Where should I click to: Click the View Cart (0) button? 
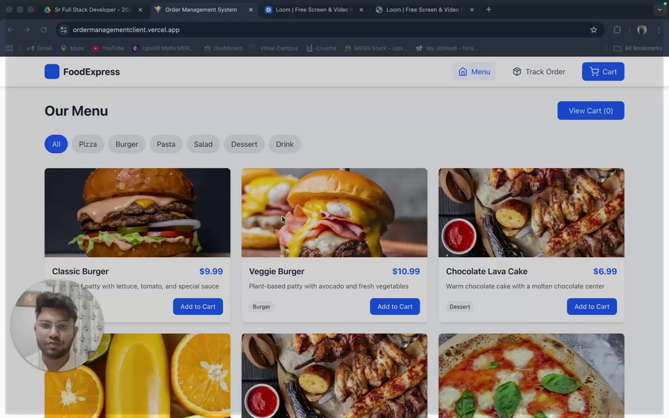click(x=591, y=110)
